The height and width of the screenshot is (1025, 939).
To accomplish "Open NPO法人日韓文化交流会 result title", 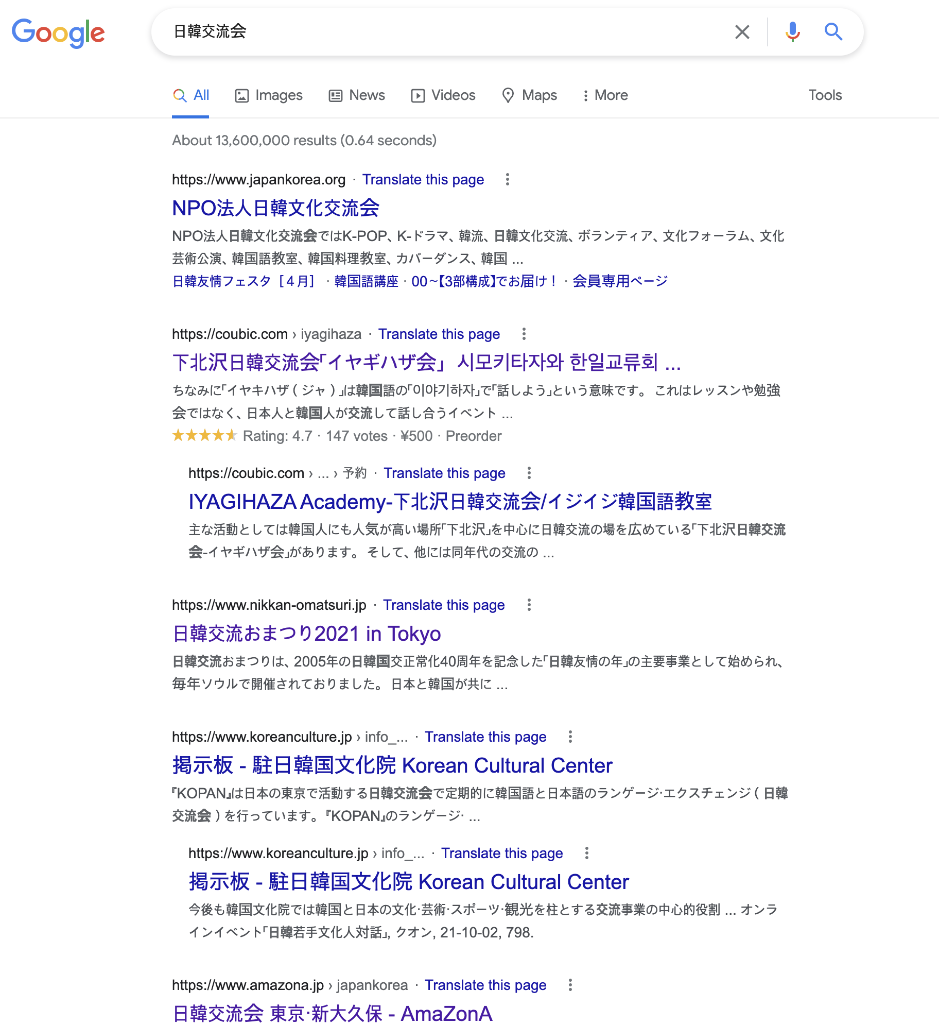I will (276, 208).
